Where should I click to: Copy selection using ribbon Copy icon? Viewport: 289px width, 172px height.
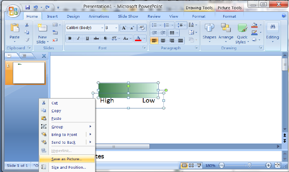[27, 32]
